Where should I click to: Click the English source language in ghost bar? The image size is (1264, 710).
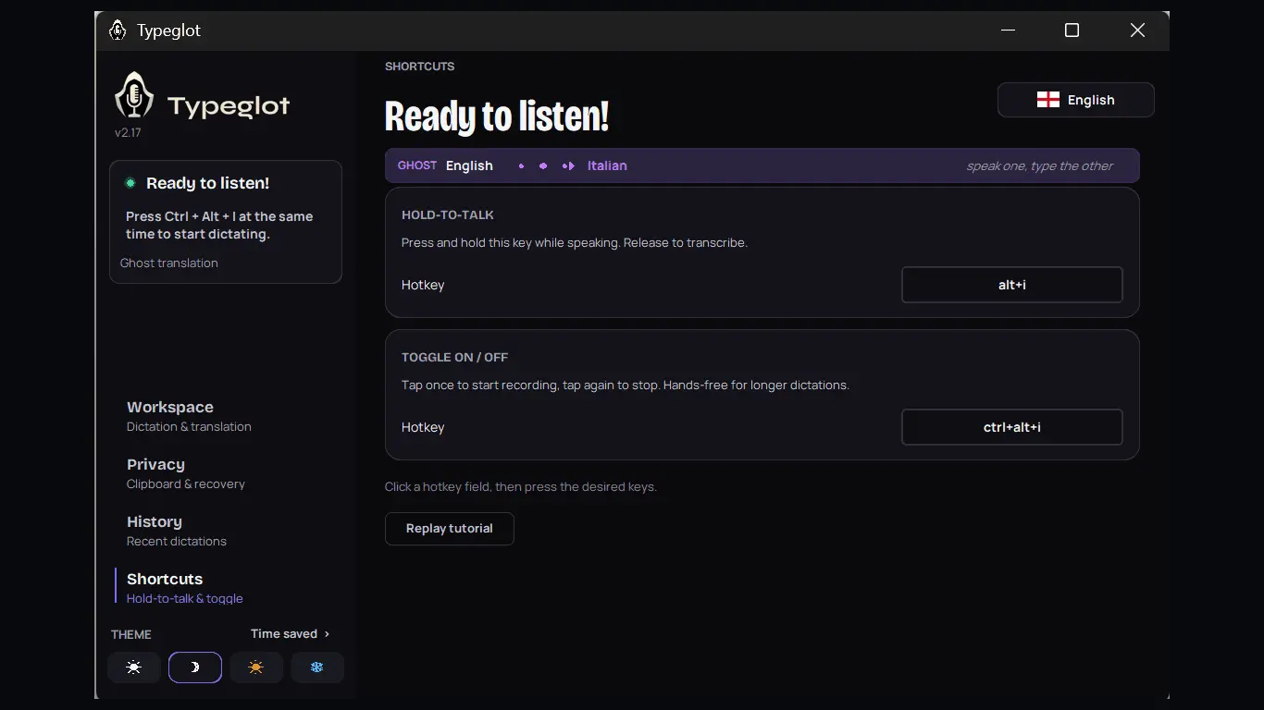coord(469,166)
